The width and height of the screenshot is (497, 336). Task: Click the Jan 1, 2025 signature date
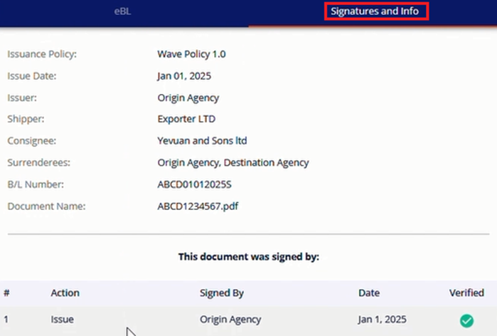coord(383,319)
